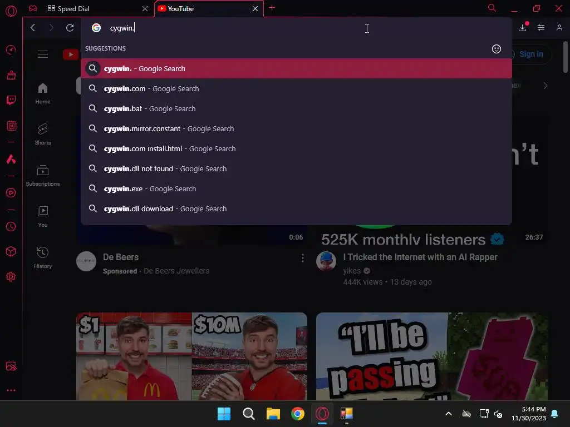
Task: Open the "I'll be passing" video thumbnail
Action: click(x=432, y=356)
